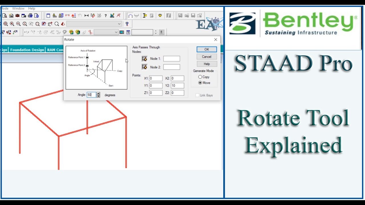
Task: Click the red pyramid view icon
Action: click(63, 24)
